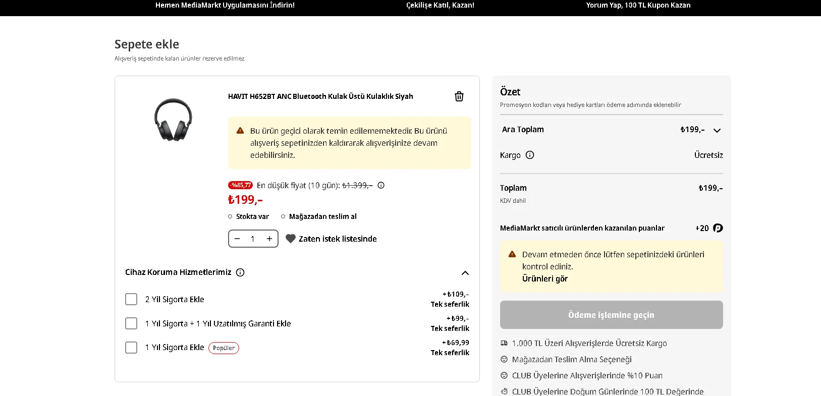Check the 1 Yıl Sigorta Ekle box
The width and height of the screenshot is (821, 396).
point(131,348)
